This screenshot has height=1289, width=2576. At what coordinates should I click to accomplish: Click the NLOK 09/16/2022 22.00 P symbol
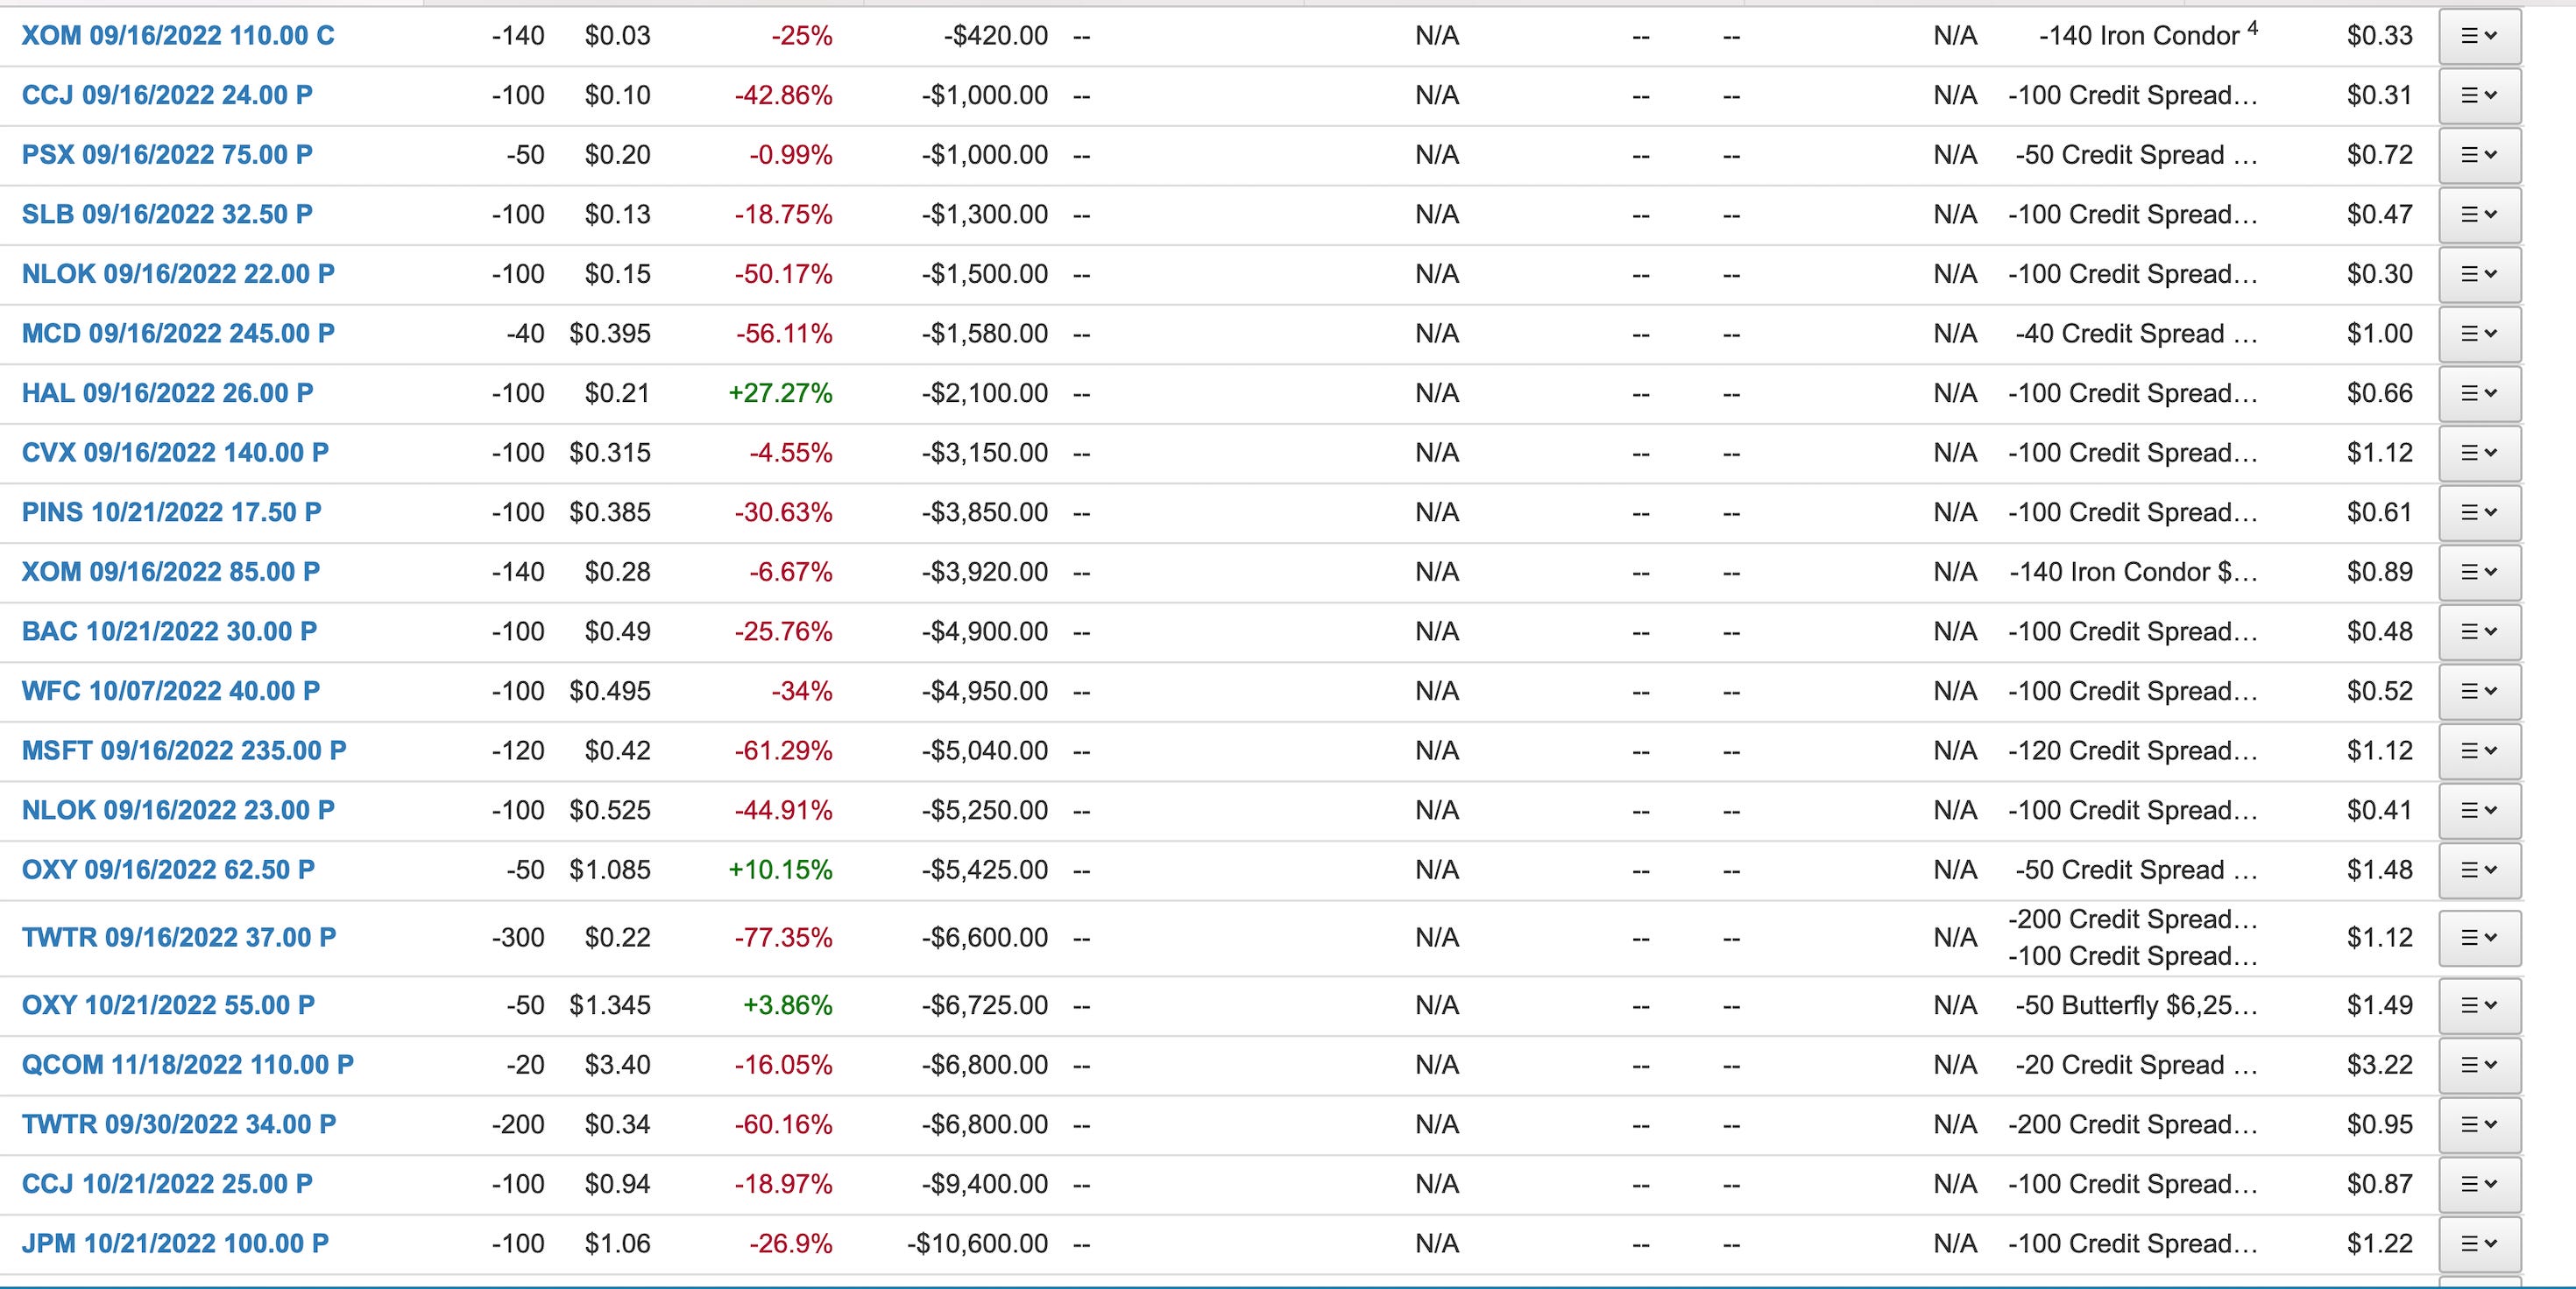click(178, 274)
